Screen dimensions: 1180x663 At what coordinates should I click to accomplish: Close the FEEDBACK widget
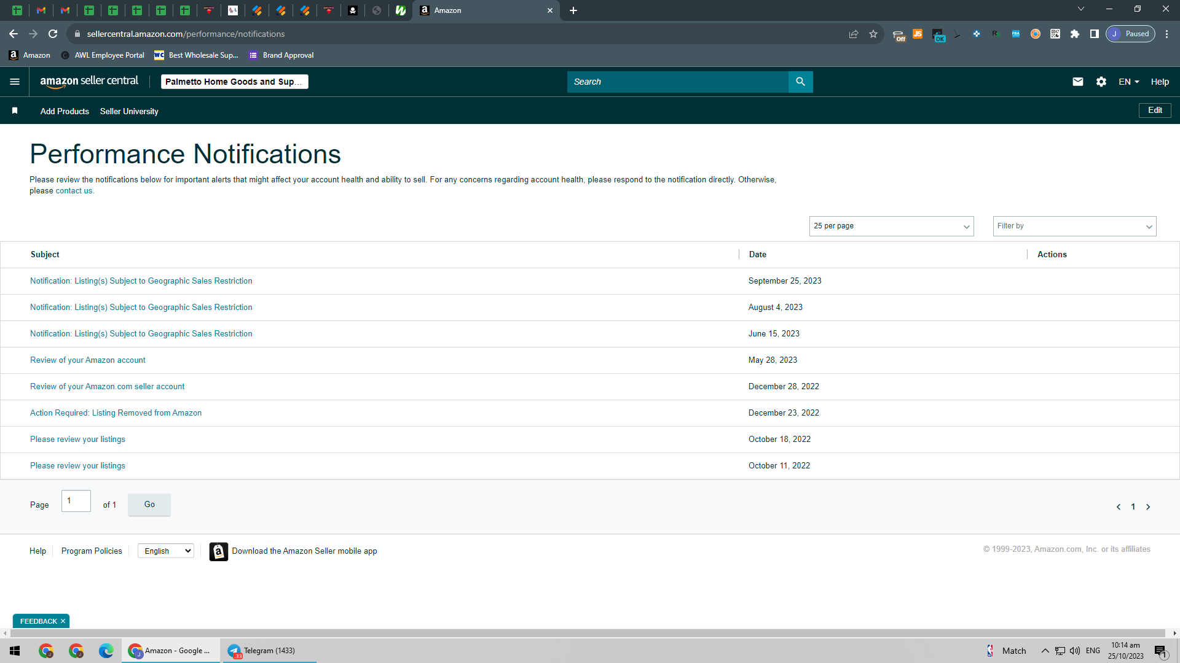63,621
